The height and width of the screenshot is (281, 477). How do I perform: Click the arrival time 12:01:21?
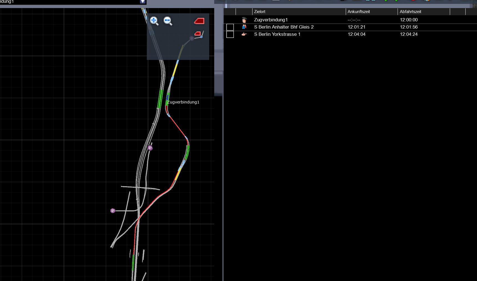(357, 27)
